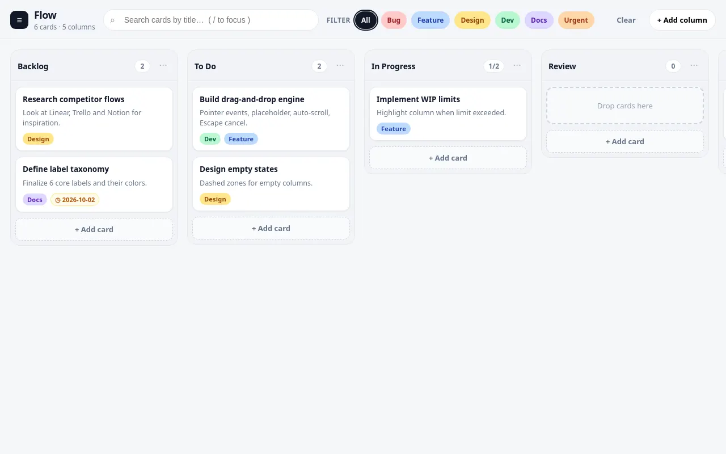This screenshot has height=454, width=726.
Task: Add a new column to the board
Action: point(682,20)
